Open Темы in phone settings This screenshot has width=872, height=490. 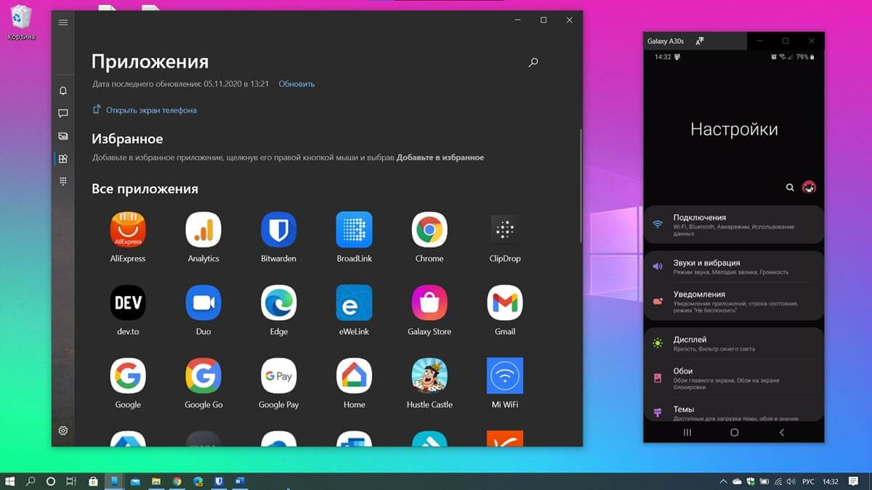point(734,412)
